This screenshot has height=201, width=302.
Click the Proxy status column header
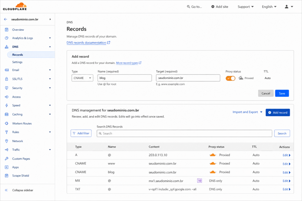[x=216, y=147]
